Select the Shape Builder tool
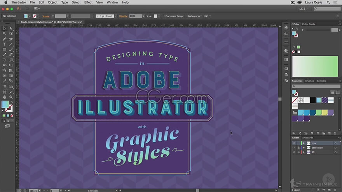The image size is (342, 192). pyautogui.click(x=4, y=71)
